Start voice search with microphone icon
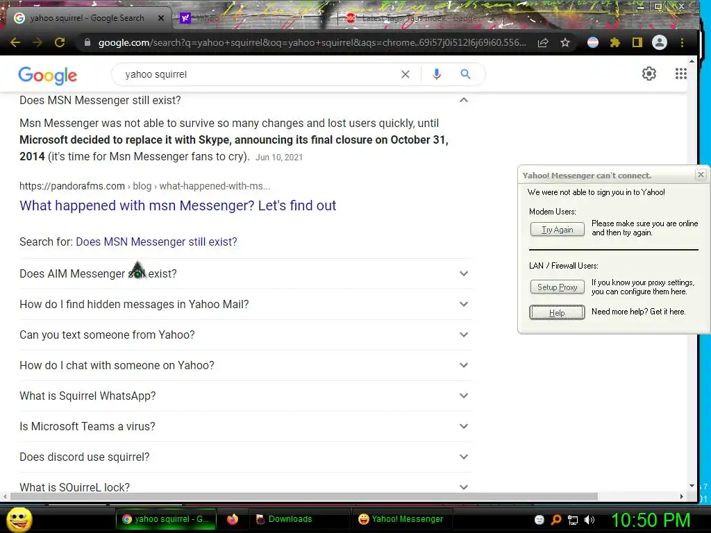This screenshot has height=533, width=711. tap(437, 74)
